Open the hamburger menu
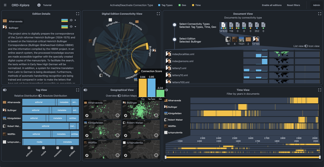324x167 pixels. pos(5,5)
